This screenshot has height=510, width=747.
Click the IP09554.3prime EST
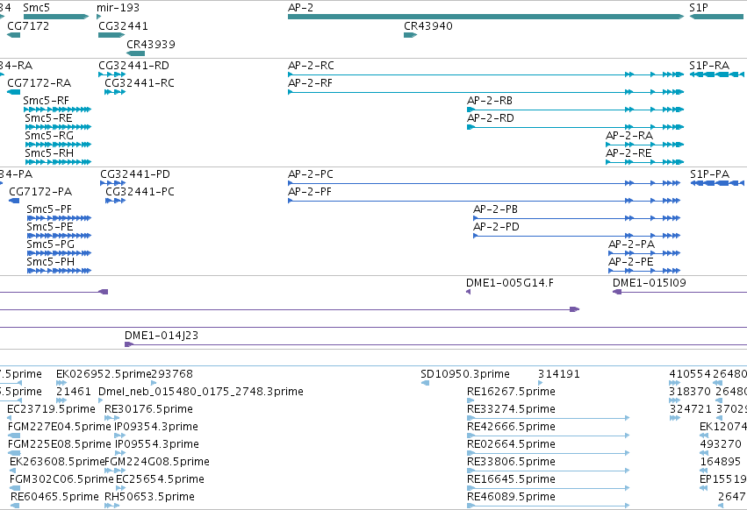pos(120,453)
